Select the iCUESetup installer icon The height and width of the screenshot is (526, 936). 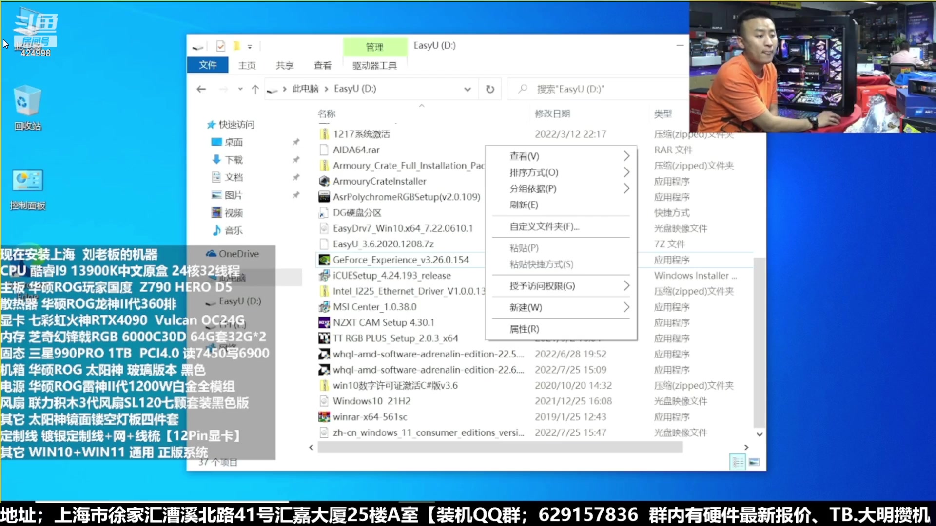click(x=324, y=276)
